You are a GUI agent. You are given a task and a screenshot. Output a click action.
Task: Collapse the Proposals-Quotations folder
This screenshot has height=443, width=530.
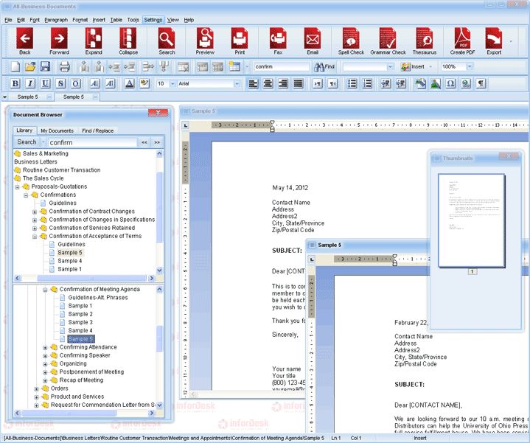point(17,187)
